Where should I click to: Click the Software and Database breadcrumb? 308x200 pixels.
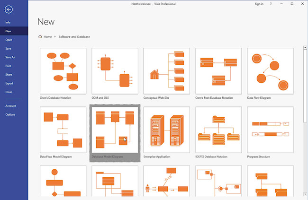click(x=74, y=37)
